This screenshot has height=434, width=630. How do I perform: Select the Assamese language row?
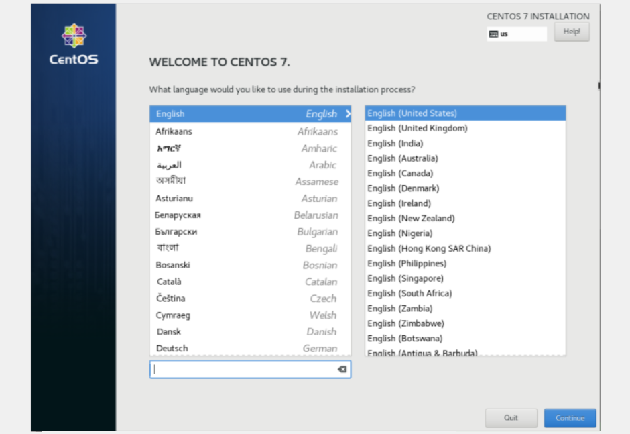tap(250, 182)
